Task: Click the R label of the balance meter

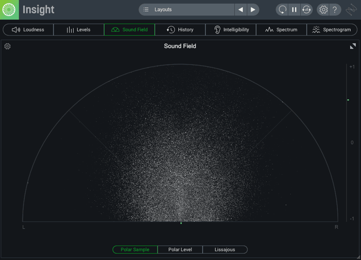Action: tap(336, 227)
